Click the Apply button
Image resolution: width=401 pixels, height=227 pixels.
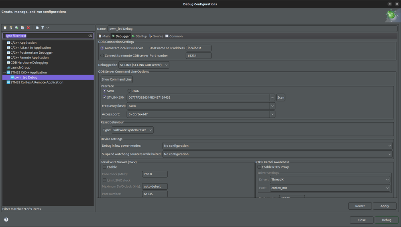click(x=385, y=206)
